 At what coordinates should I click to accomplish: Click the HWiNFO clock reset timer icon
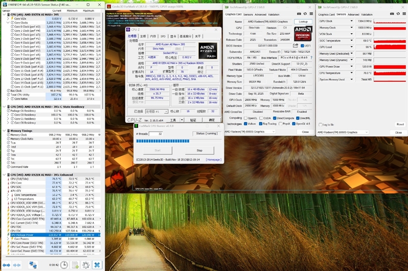click(64, 265)
